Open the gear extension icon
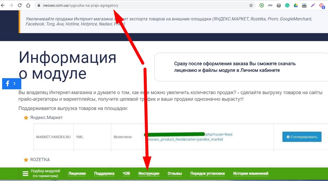328x181 pixels. 279,5
